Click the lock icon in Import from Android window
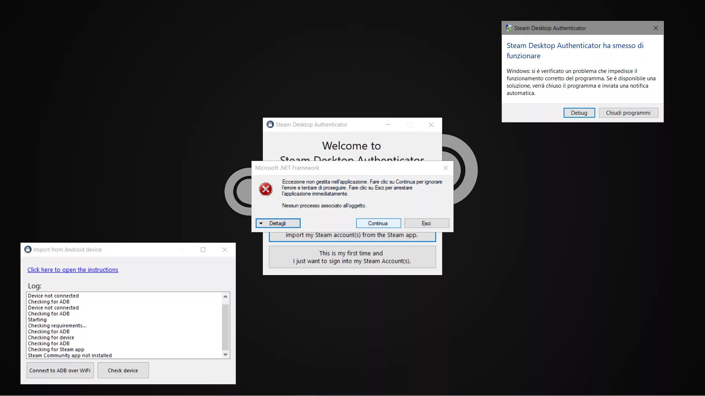Viewport: 705px width, 396px height. pos(28,249)
